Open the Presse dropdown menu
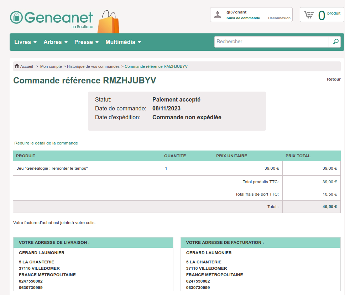This screenshot has width=345, height=295. click(x=86, y=42)
